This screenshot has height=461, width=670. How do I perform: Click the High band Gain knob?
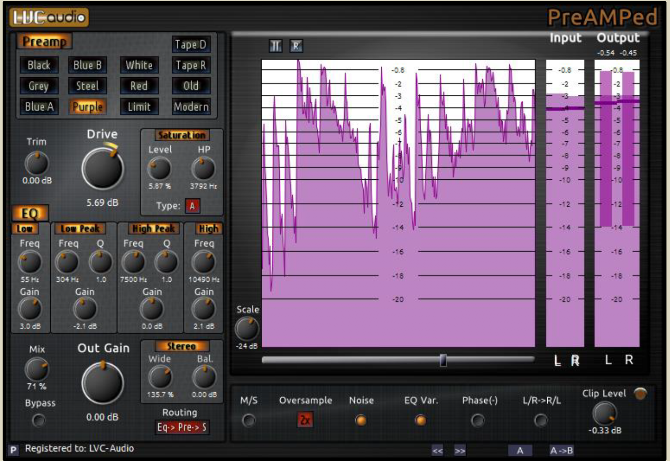tap(203, 309)
